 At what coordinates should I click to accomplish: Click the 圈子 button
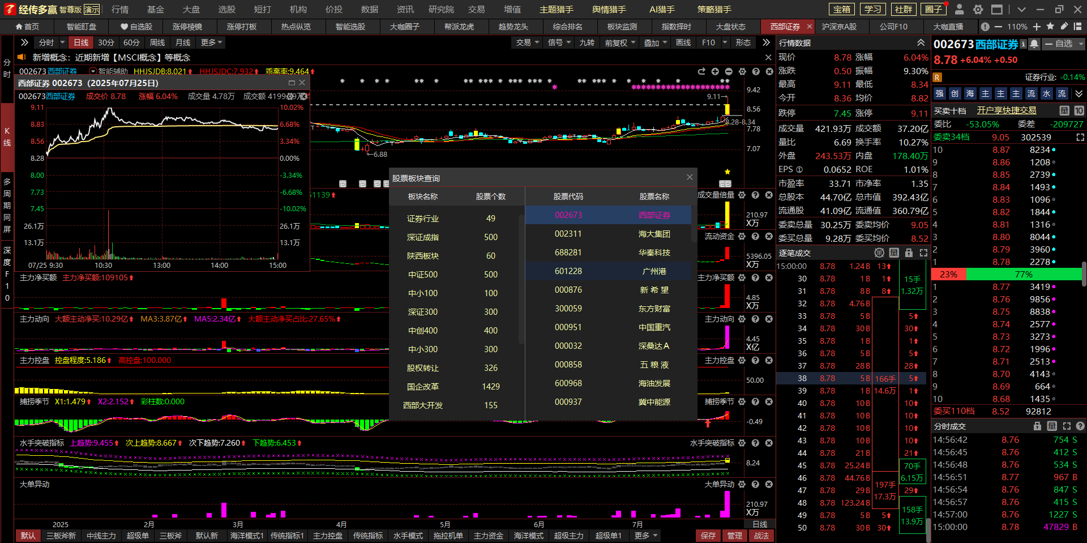click(x=934, y=9)
